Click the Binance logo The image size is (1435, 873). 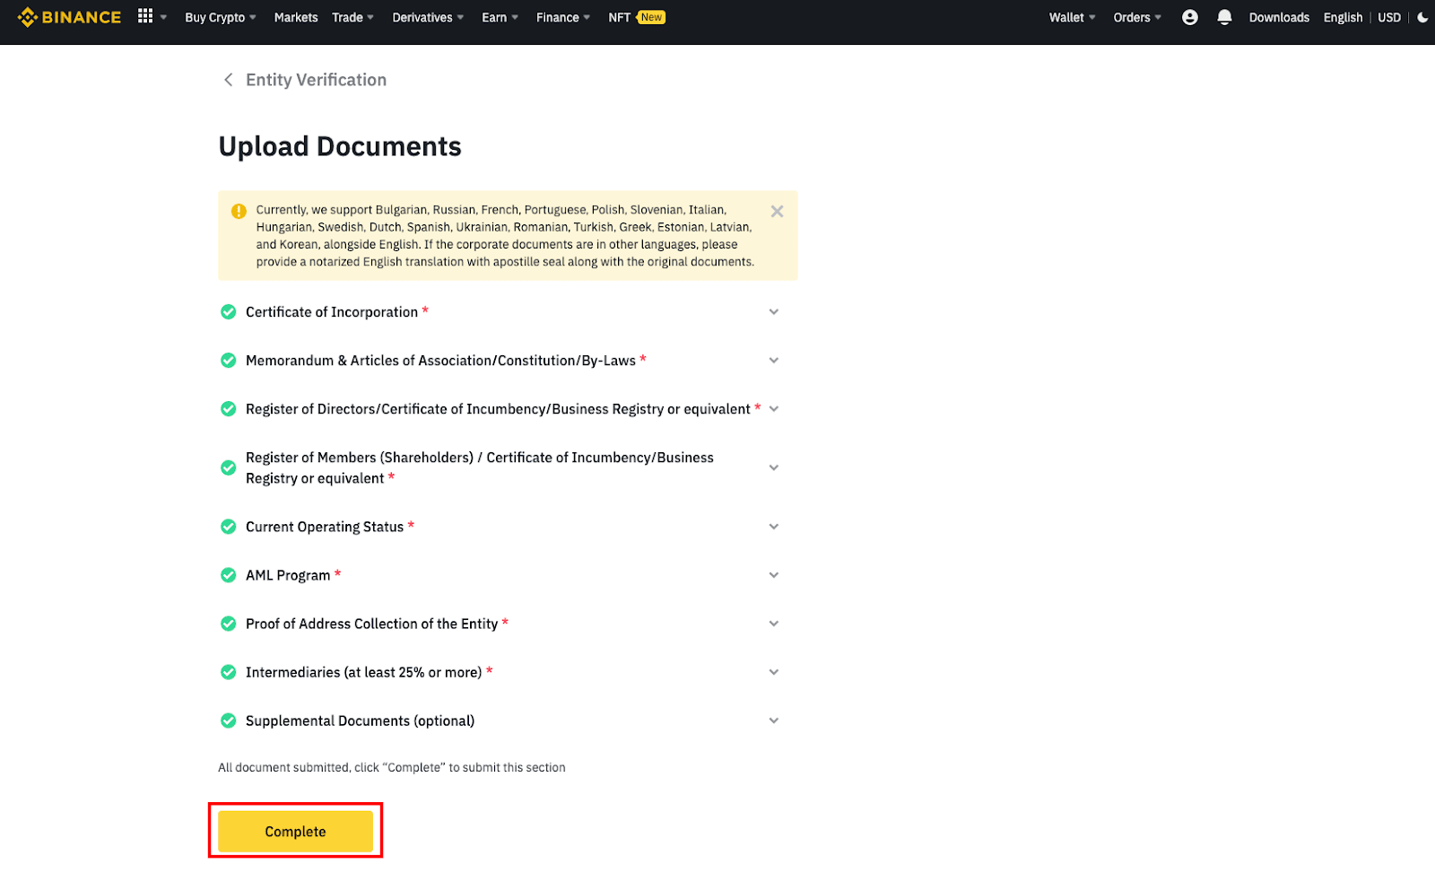click(69, 17)
